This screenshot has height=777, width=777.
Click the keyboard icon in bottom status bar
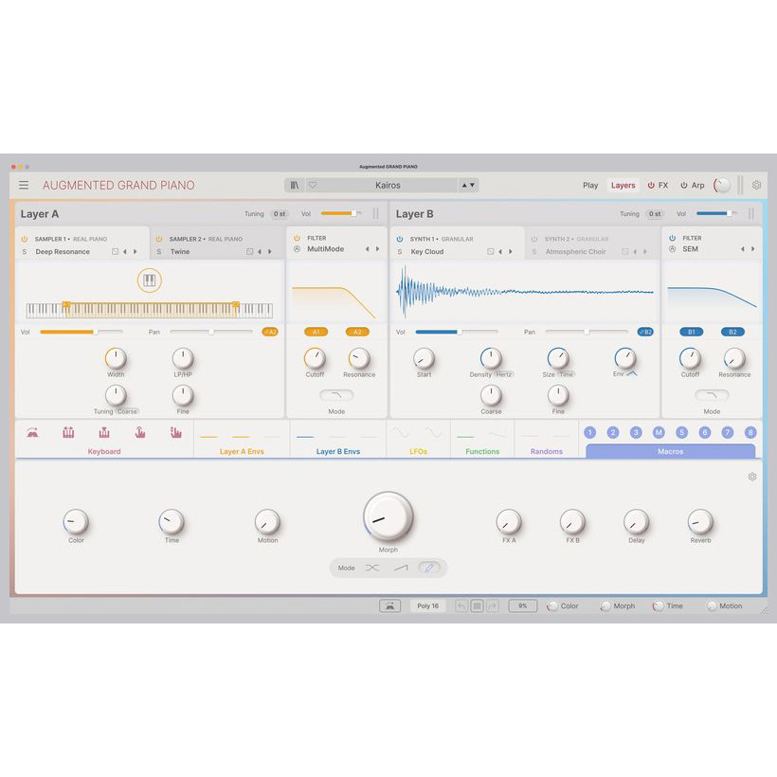point(390,605)
